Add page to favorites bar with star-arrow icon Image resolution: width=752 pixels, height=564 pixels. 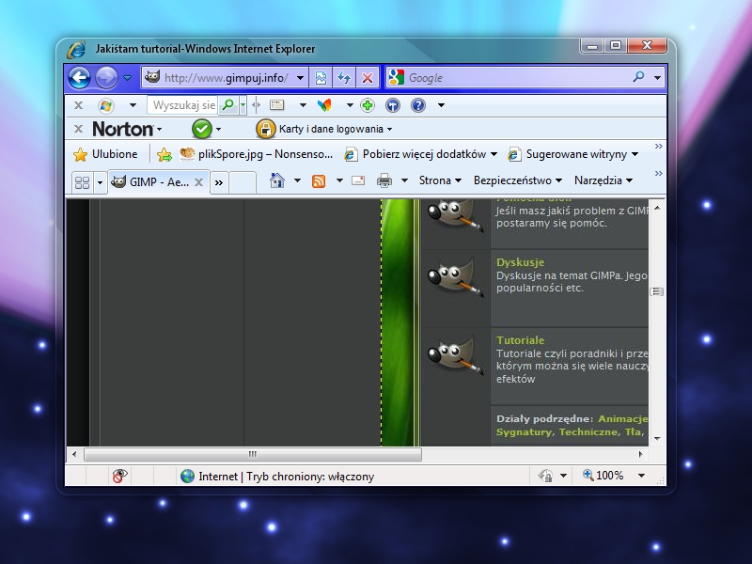point(164,154)
